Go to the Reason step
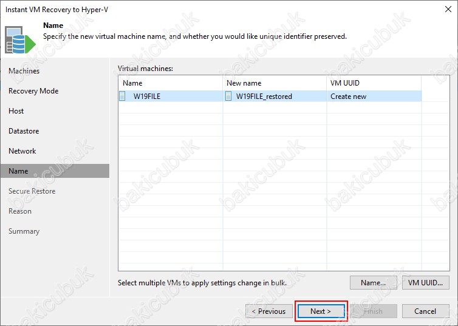 coord(20,211)
